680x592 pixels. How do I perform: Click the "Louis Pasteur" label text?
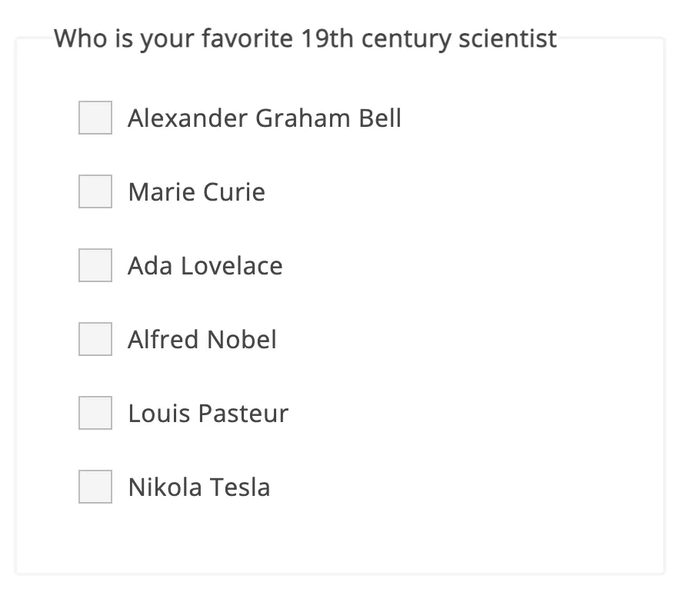pyautogui.click(x=208, y=414)
